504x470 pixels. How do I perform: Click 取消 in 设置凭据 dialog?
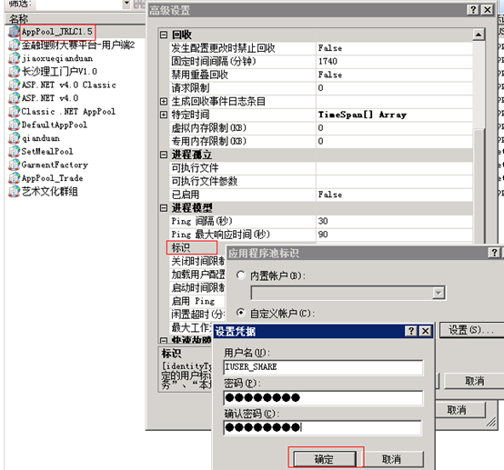click(391, 459)
